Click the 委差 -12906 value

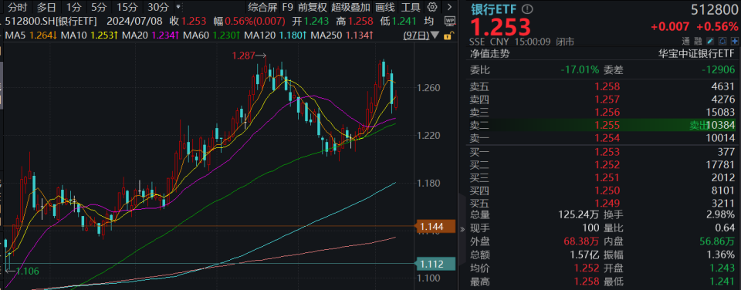pyautogui.click(x=718, y=70)
